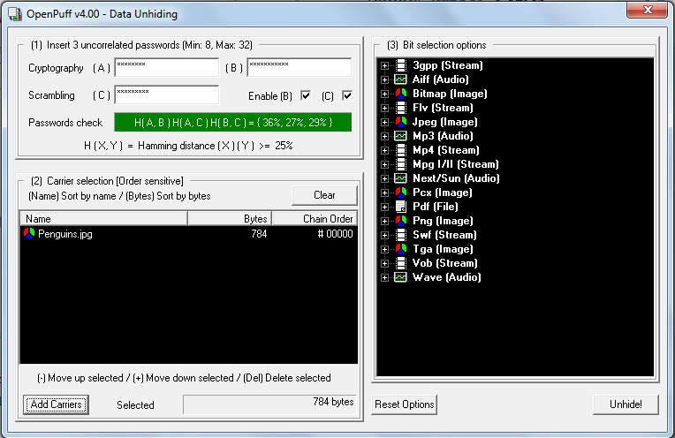Expand the Pdf (File) tree node
This screenshot has width=675, height=438.
coord(385,208)
